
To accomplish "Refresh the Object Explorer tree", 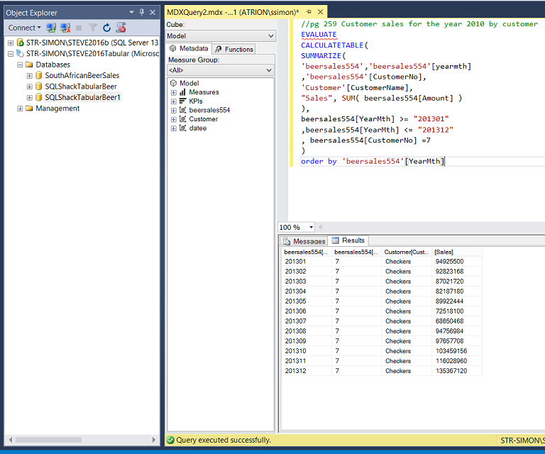I will pyautogui.click(x=106, y=28).
